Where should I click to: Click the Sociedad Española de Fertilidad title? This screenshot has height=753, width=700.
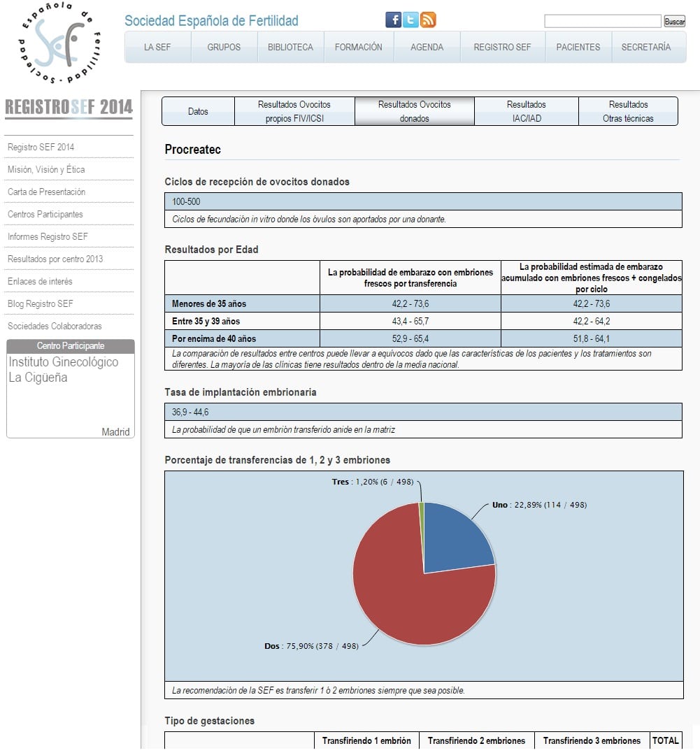click(x=211, y=21)
